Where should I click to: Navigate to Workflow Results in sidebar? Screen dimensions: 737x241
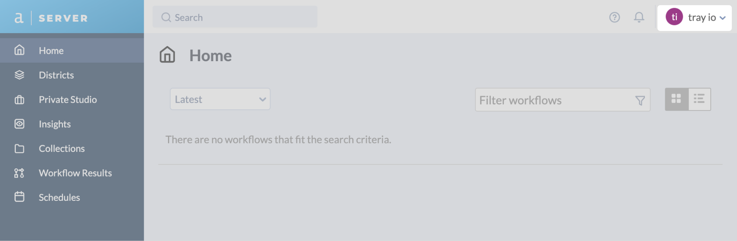pyautogui.click(x=76, y=173)
